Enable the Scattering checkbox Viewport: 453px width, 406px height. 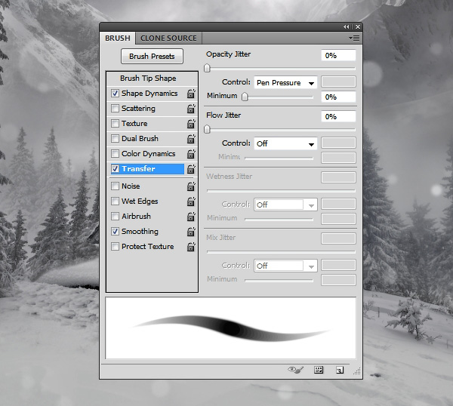click(115, 108)
